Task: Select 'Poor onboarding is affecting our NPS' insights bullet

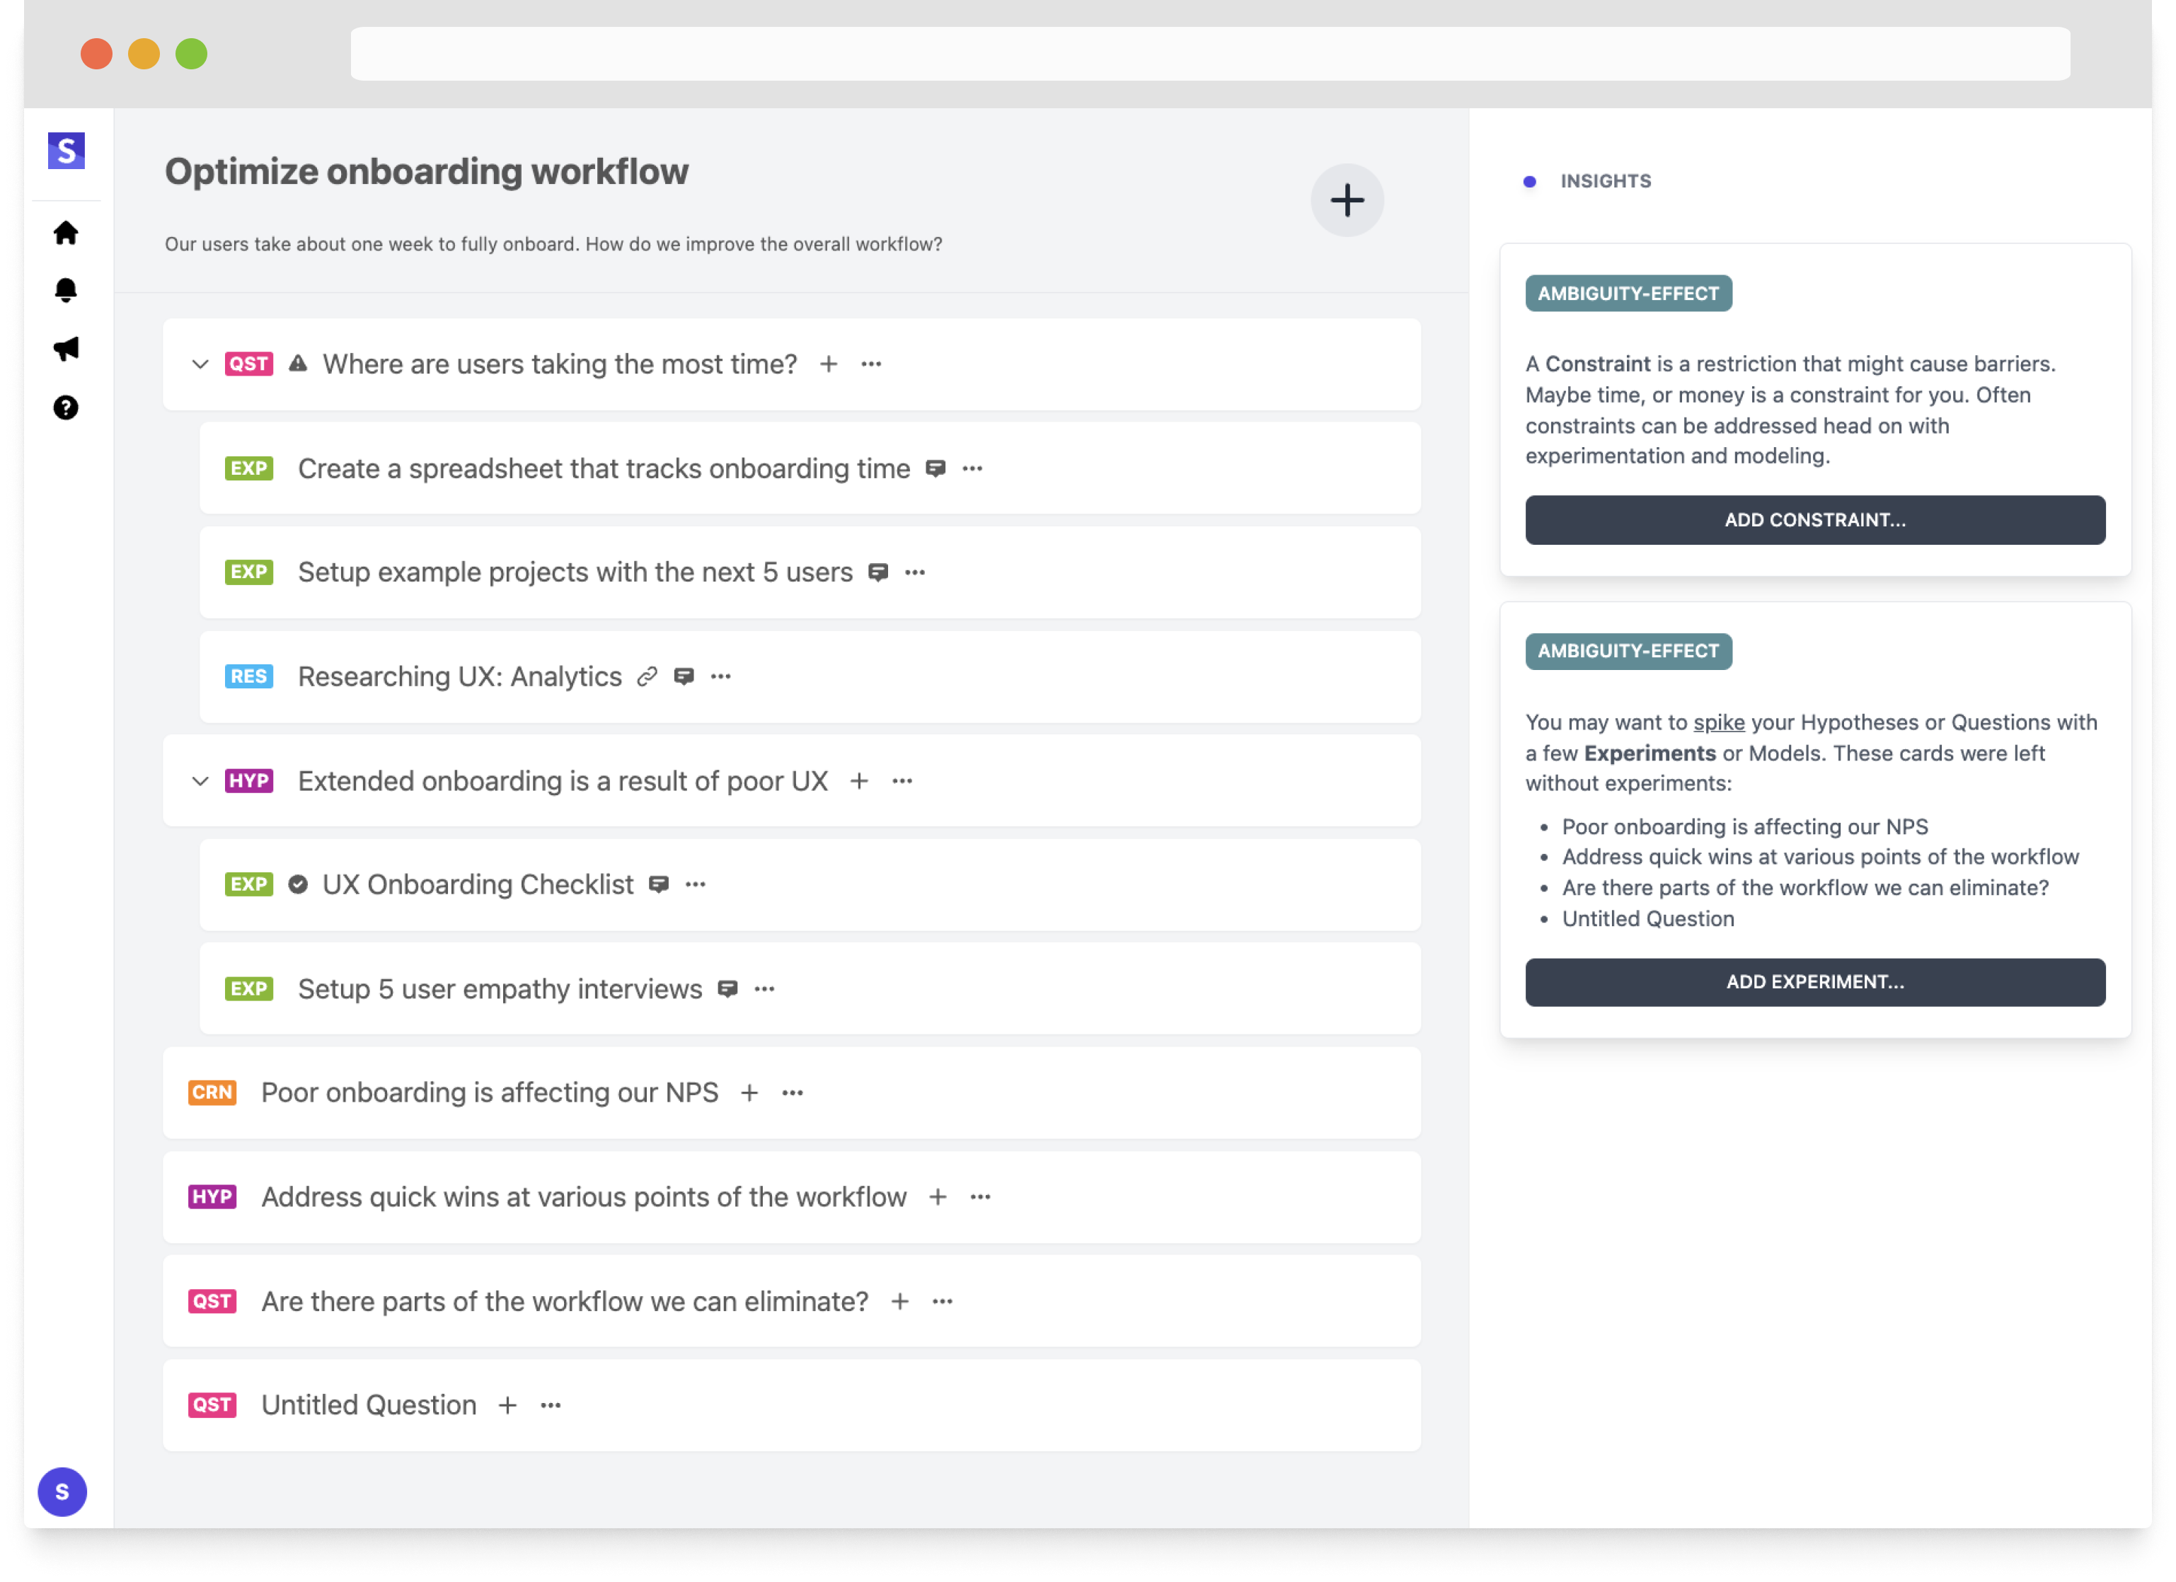Action: coord(1745,827)
